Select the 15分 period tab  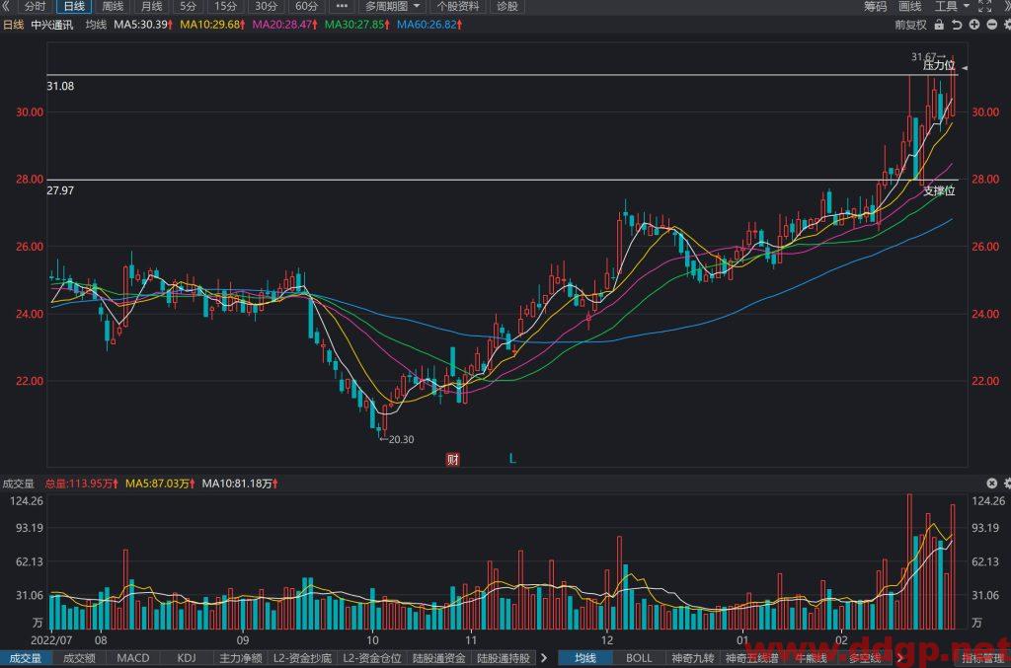tap(226, 7)
